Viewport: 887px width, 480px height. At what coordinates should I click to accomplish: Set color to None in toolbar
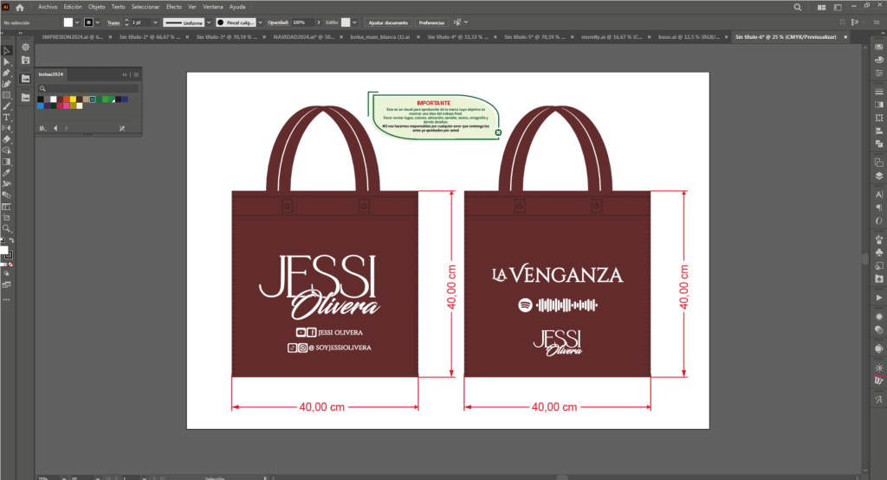pos(10,265)
